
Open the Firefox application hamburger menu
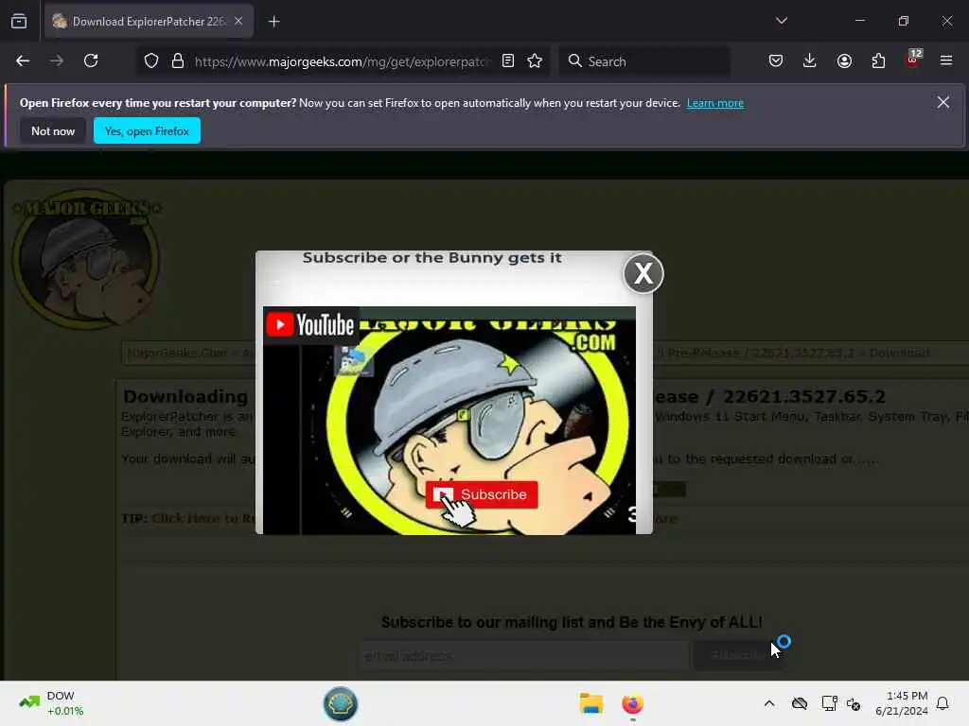pos(946,60)
